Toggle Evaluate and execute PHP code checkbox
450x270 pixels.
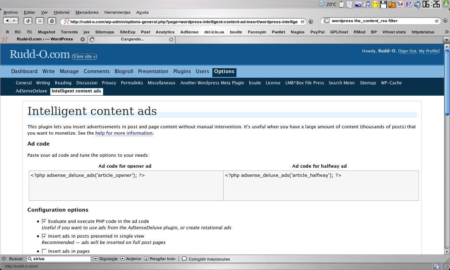point(44,221)
